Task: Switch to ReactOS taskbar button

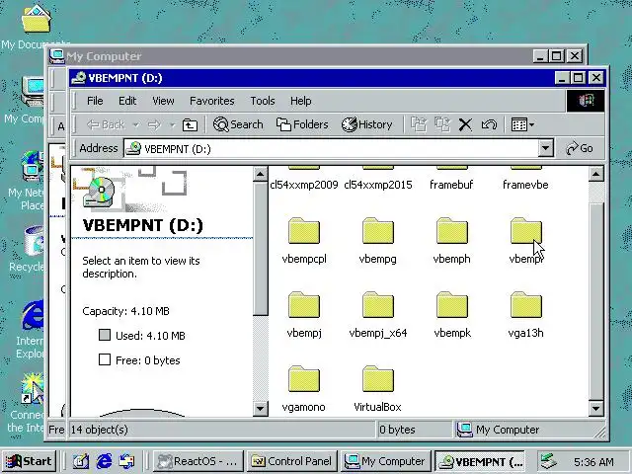Action: click(x=198, y=461)
